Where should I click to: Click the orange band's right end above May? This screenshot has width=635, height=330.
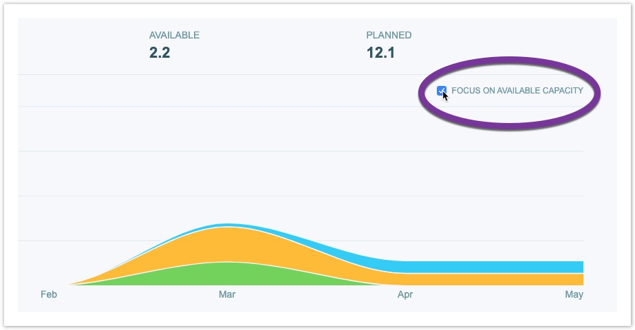pos(580,279)
